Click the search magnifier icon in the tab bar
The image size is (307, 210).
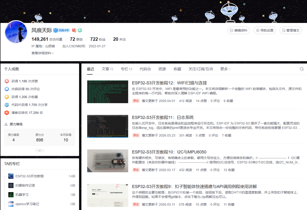(302, 69)
